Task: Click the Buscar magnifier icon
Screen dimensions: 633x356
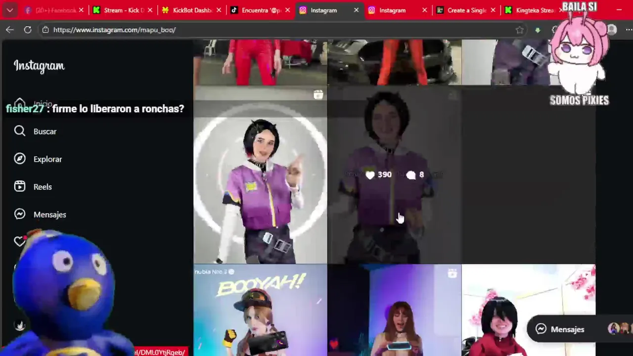Action: click(20, 131)
